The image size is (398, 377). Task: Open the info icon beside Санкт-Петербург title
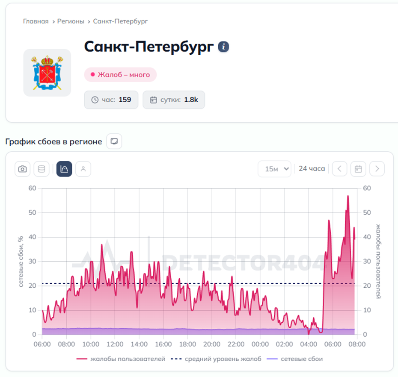tap(223, 47)
